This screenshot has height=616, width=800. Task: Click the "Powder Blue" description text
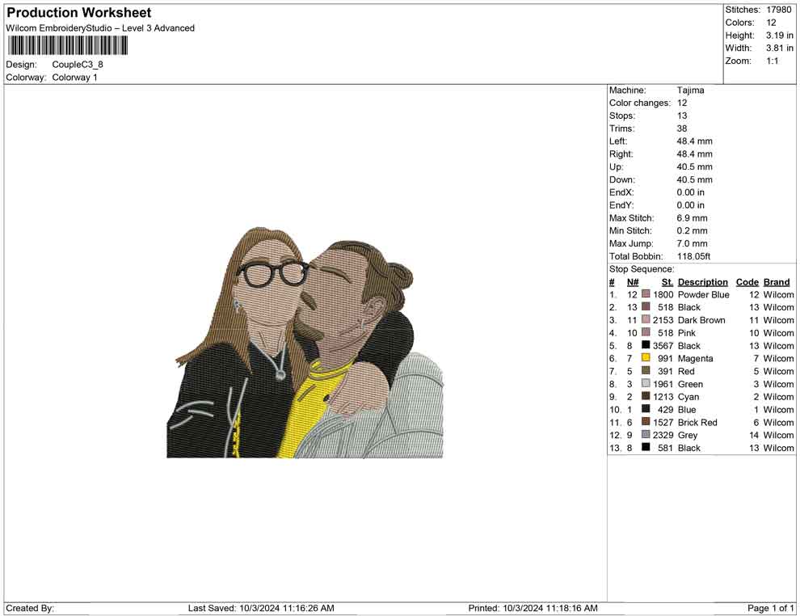tap(704, 294)
